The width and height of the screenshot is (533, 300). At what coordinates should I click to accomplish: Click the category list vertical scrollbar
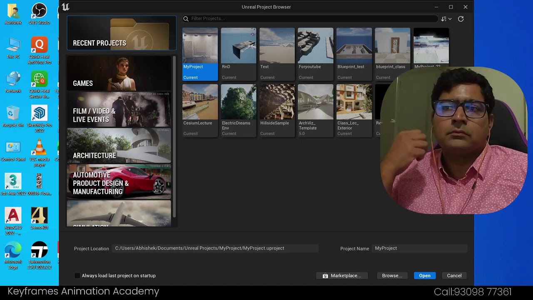(x=174, y=137)
